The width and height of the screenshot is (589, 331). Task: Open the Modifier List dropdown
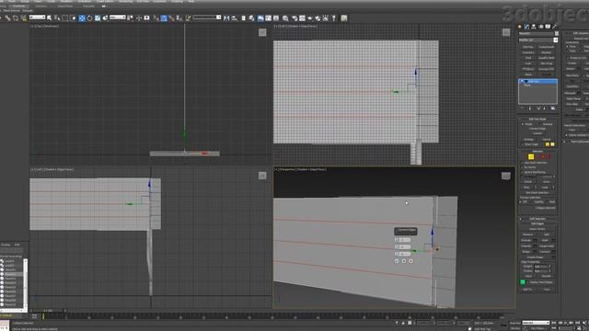537,40
